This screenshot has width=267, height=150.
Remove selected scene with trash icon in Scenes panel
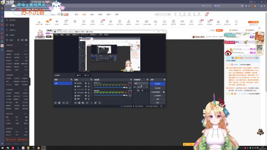(x=59, y=103)
